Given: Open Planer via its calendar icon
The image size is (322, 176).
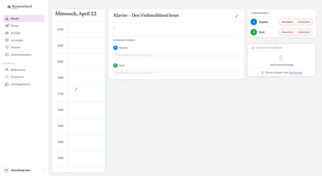Looking at the screenshot, I should click(7, 26).
